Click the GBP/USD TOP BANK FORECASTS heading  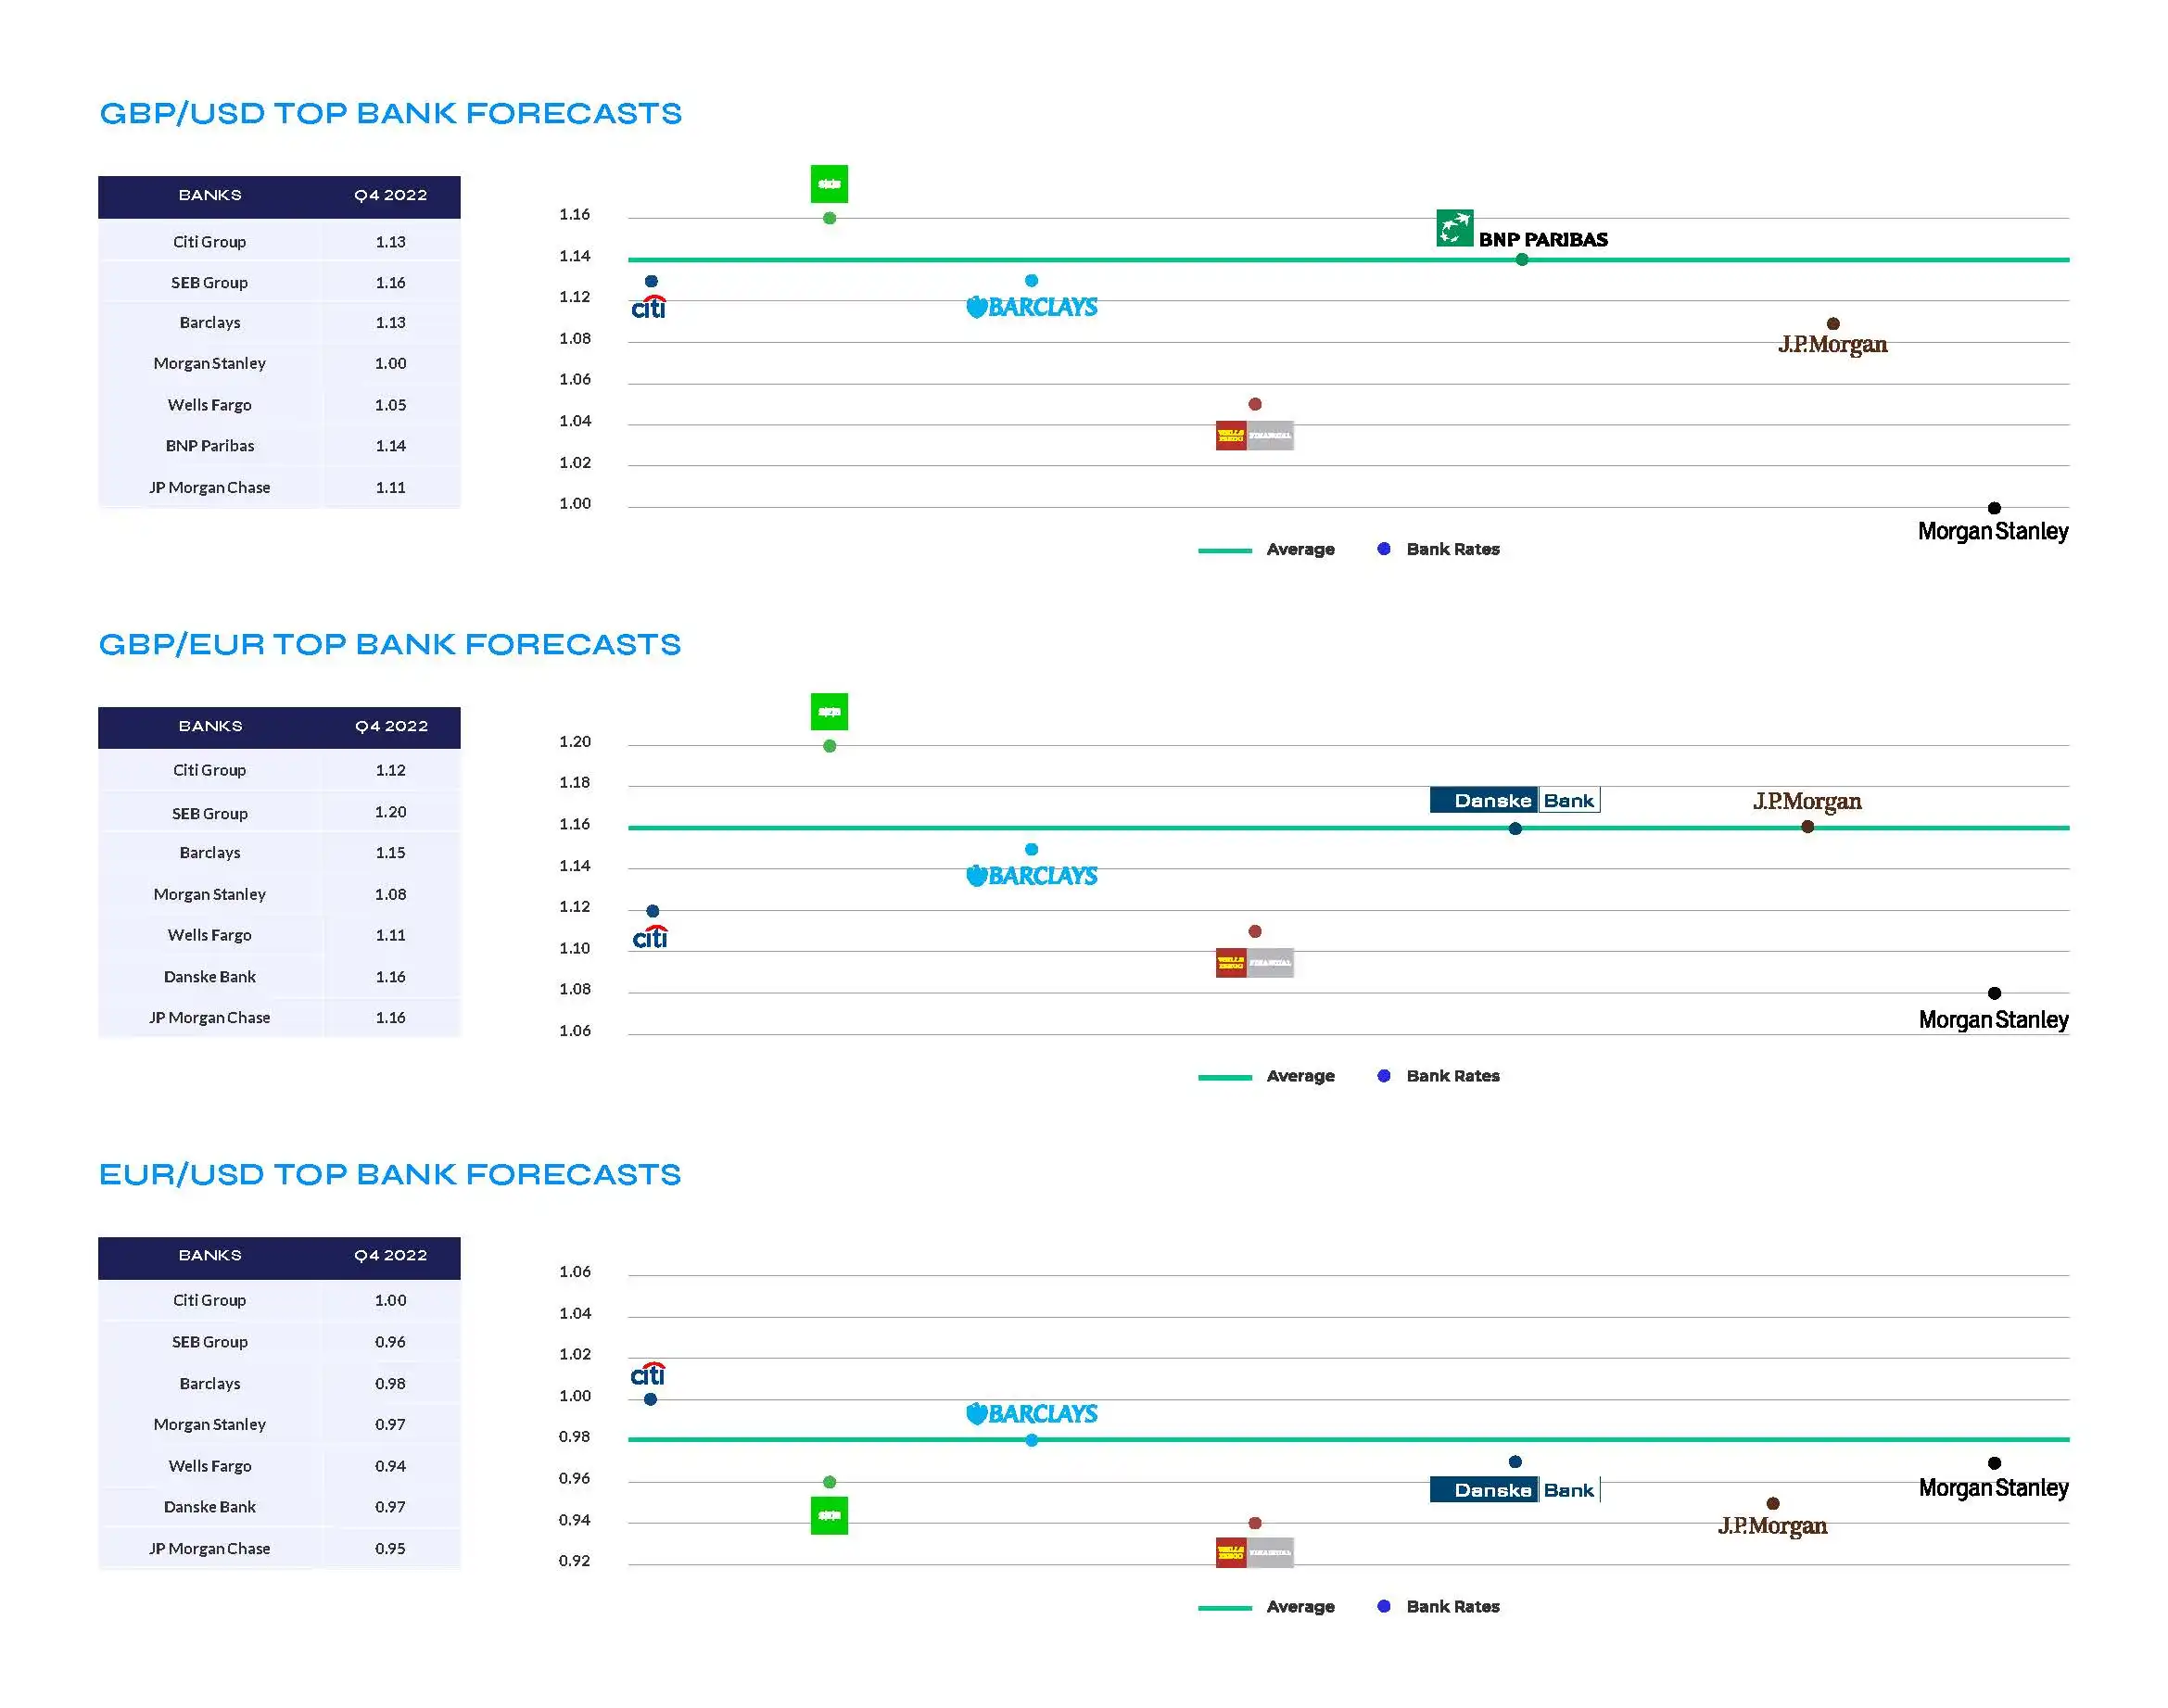coord(390,113)
